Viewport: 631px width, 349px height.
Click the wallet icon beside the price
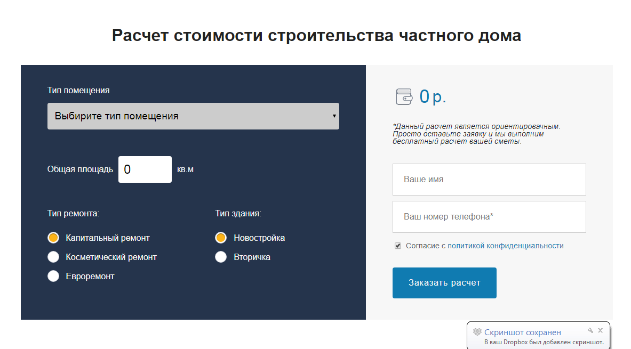point(404,97)
